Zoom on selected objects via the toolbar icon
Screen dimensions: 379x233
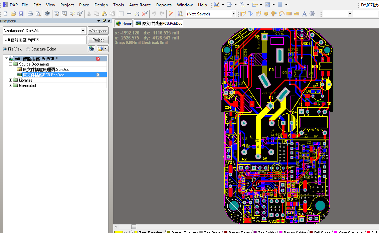coord(72,14)
